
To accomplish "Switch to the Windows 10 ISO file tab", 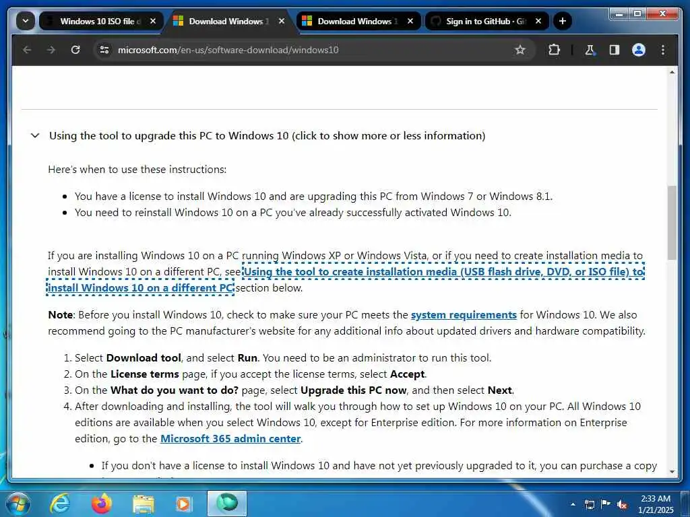I will tap(101, 21).
